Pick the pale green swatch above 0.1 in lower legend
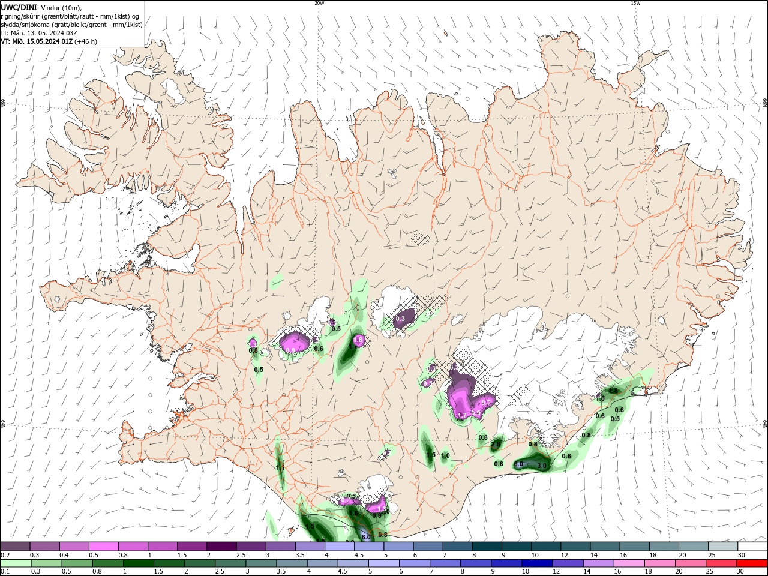 (16, 563)
